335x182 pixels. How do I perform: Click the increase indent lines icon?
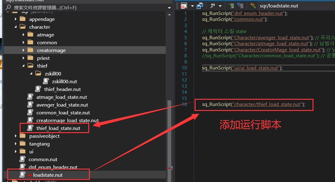[x=231, y=6]
